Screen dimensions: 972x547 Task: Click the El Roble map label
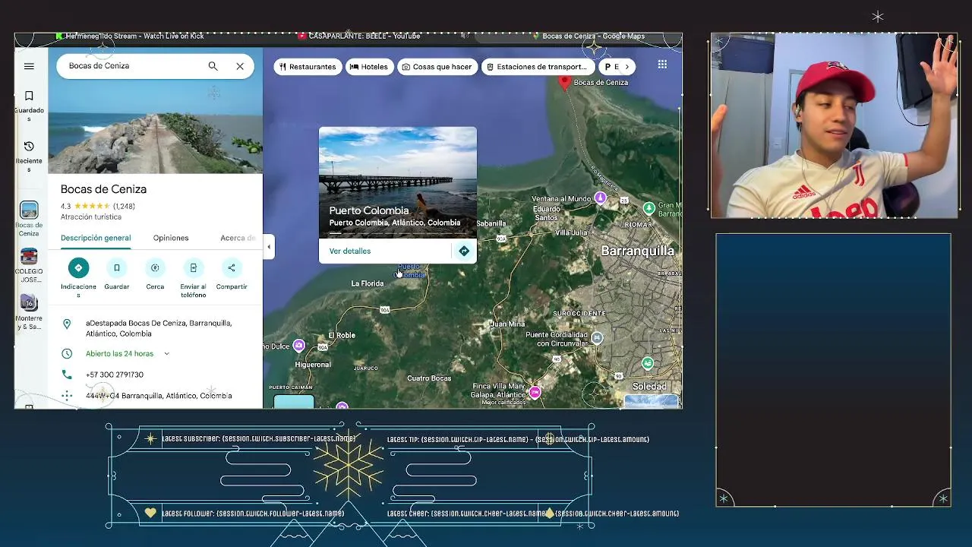tap(342, 335)
